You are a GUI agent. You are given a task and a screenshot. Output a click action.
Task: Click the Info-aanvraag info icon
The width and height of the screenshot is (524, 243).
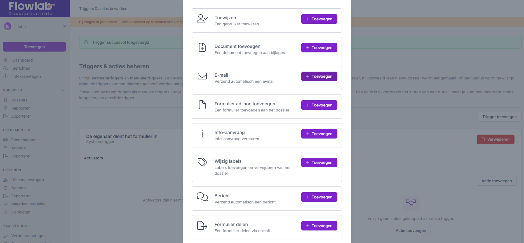pyautogui.click(x=202, y=134)
